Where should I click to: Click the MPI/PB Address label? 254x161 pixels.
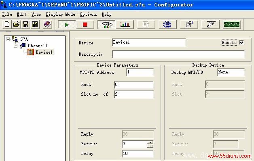point(98,72)
